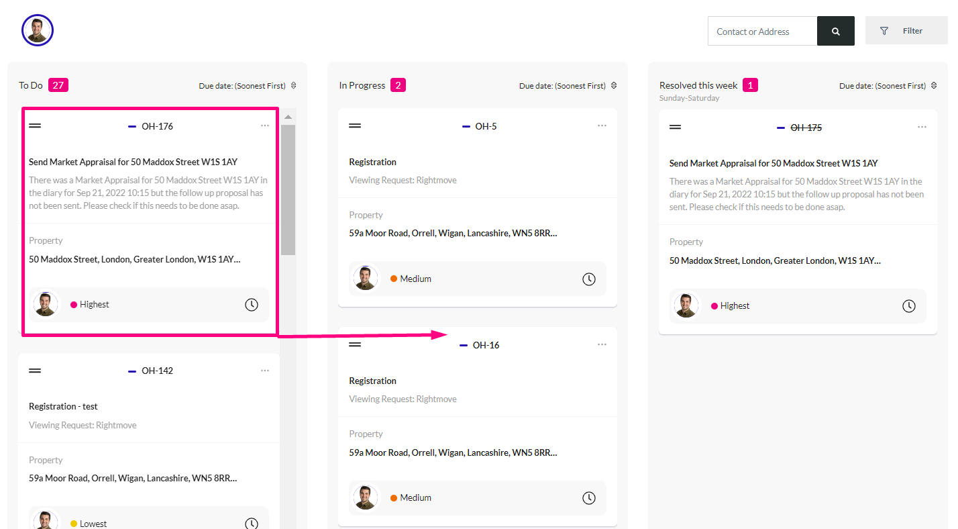
Task: Click the Contact or Address search field
Action: click(x=762, y=32)
